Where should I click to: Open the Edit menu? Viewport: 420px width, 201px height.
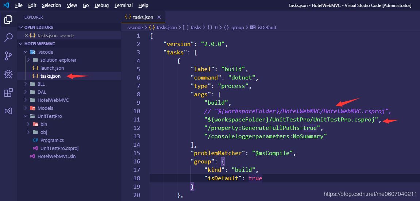(32, 5)
